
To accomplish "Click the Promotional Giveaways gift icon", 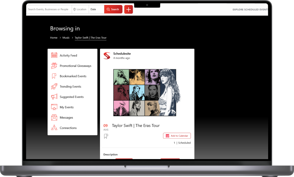I will tap(54, 66).
